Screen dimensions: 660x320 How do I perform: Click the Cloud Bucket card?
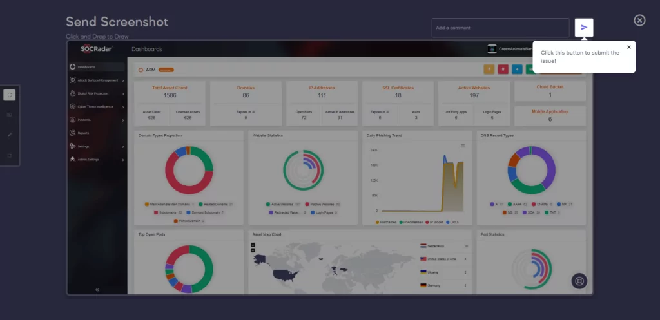click(x=550, y=91)
